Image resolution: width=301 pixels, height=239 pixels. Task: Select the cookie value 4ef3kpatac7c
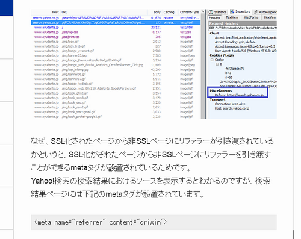click(235, 69)
